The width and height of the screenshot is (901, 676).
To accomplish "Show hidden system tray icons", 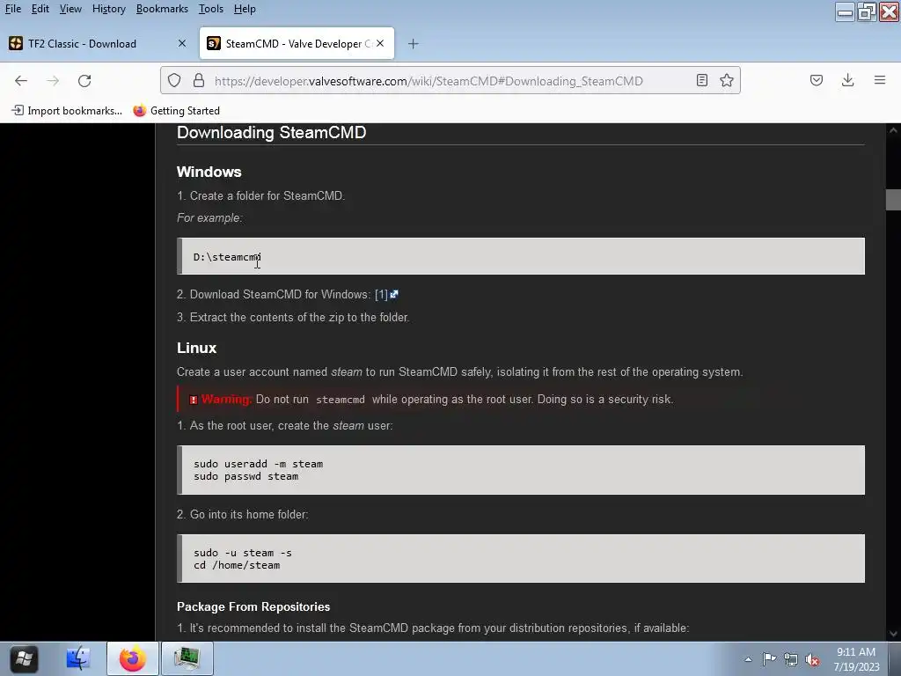I will [748, 659].
